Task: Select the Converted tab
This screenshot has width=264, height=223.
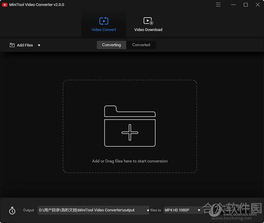Action: pos(141,45)
